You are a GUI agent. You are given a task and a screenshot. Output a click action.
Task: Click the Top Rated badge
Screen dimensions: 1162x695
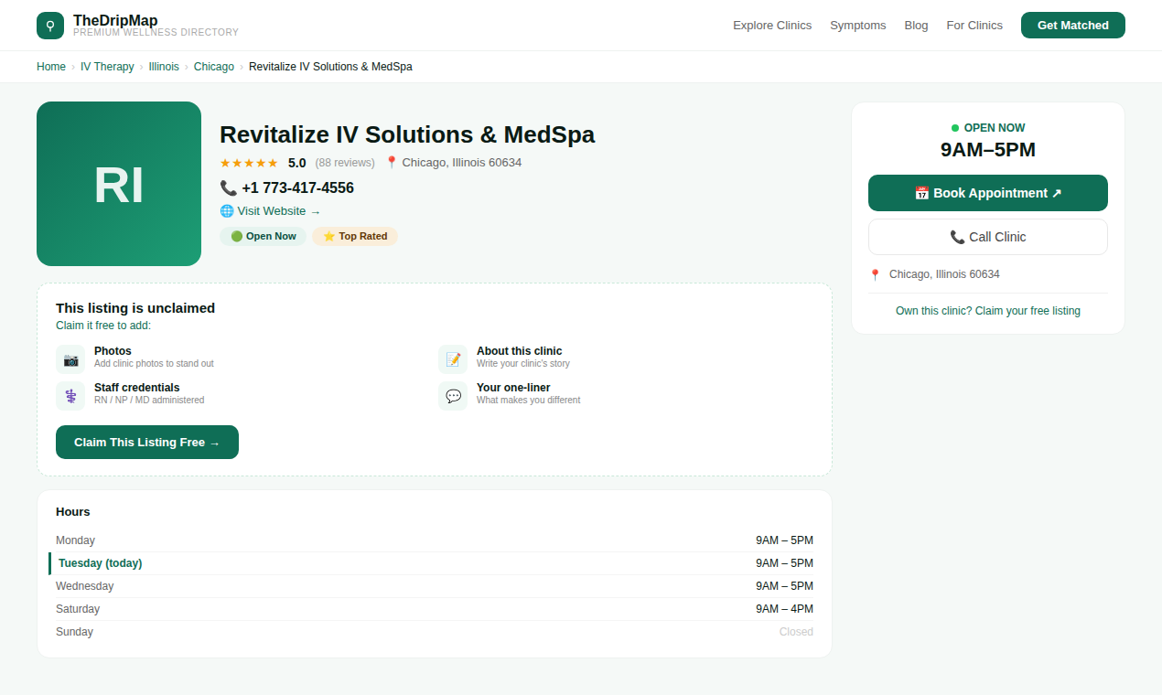(355, 236)
